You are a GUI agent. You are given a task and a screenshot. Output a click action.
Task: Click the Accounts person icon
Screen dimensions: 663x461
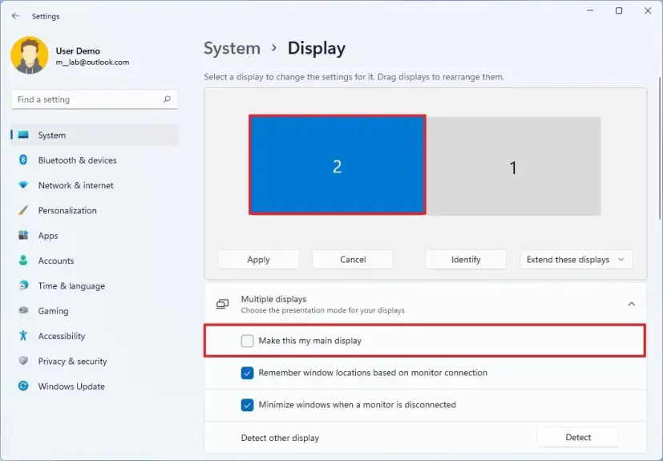pos(23,260)
